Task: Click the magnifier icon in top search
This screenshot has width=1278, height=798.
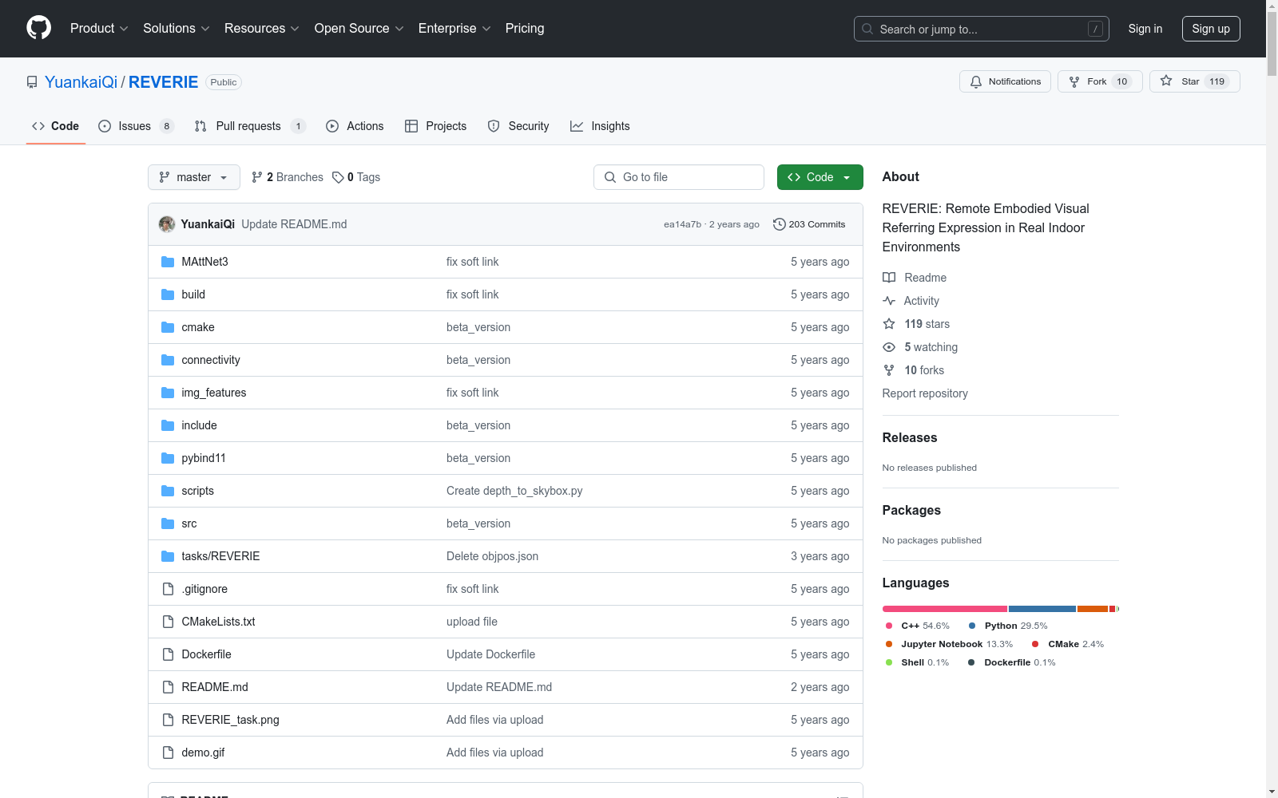Action: tap(867, 29)
